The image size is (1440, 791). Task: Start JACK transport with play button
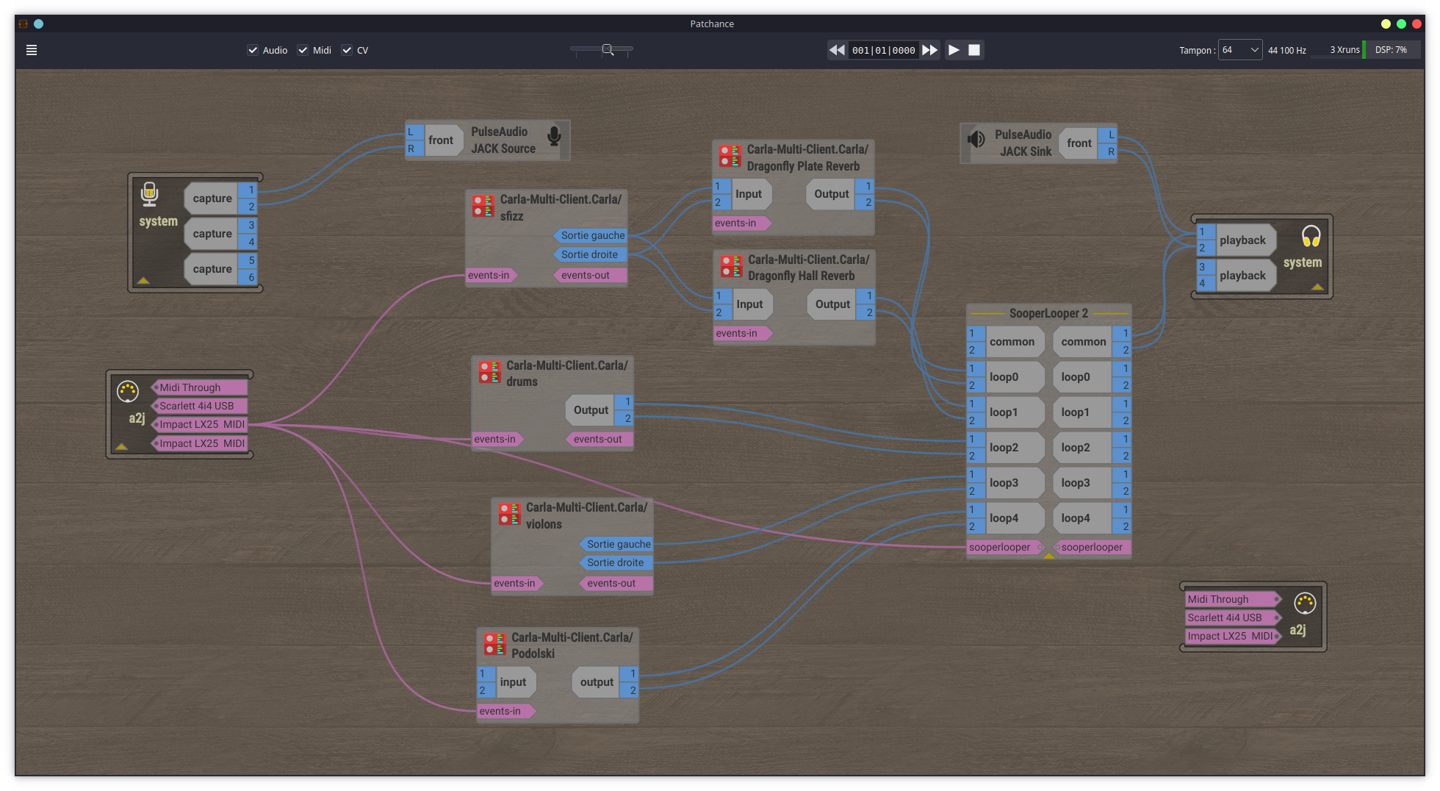(x=954, y=50)
